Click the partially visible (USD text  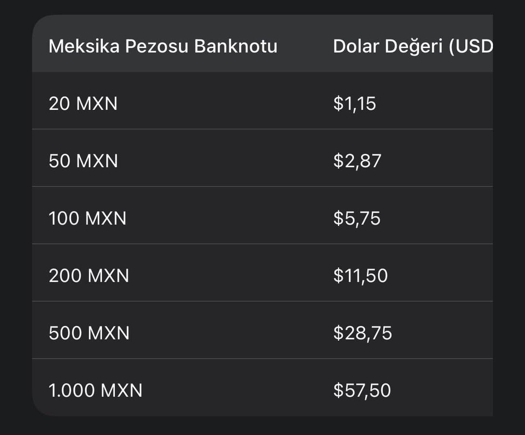[x=471, y=47]
